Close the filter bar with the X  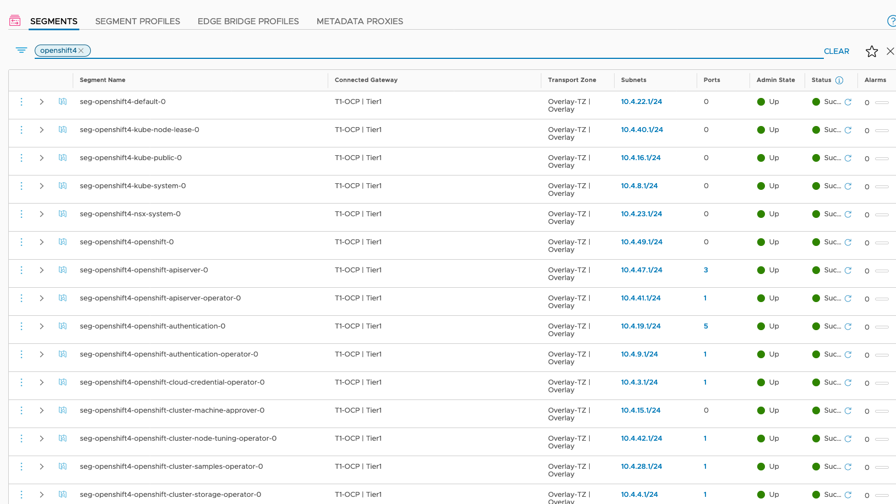coord(890,51)
